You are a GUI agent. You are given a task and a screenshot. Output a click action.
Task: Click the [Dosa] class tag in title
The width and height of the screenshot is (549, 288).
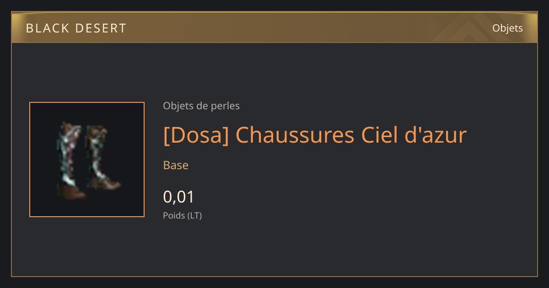(195, 135)
